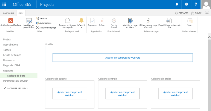Image resolution: width=211 pixels, height=111 pixels.
Task: Expand Modifier la page mobile dropdown
Action: (130, 26)
